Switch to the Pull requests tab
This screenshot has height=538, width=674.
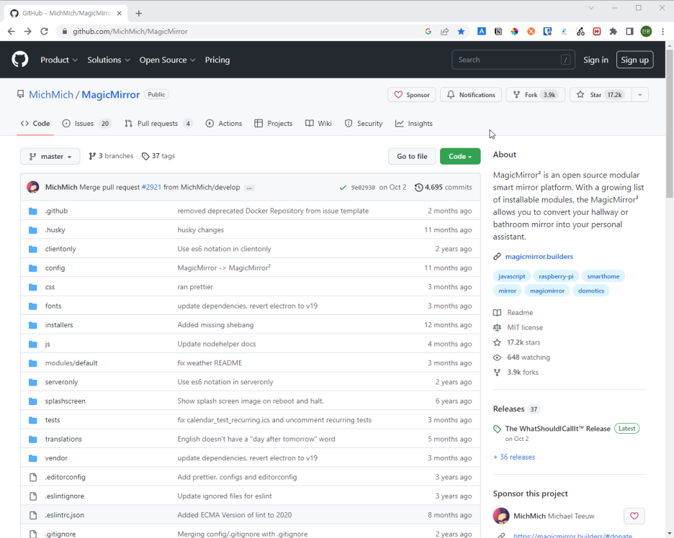coord(158,123)
